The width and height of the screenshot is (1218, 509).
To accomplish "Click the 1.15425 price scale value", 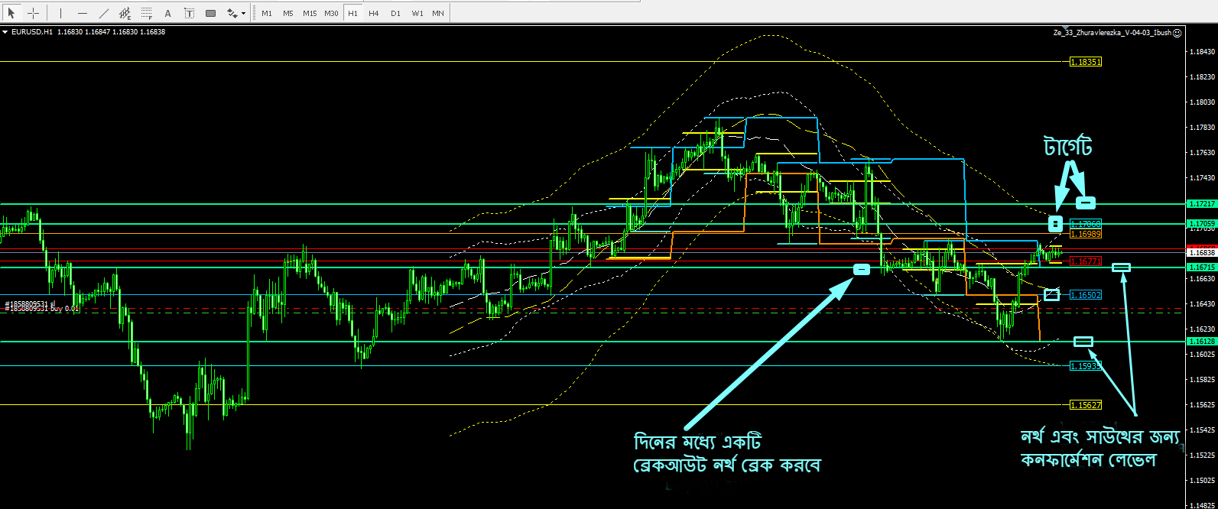I will tap(1203, 430).
